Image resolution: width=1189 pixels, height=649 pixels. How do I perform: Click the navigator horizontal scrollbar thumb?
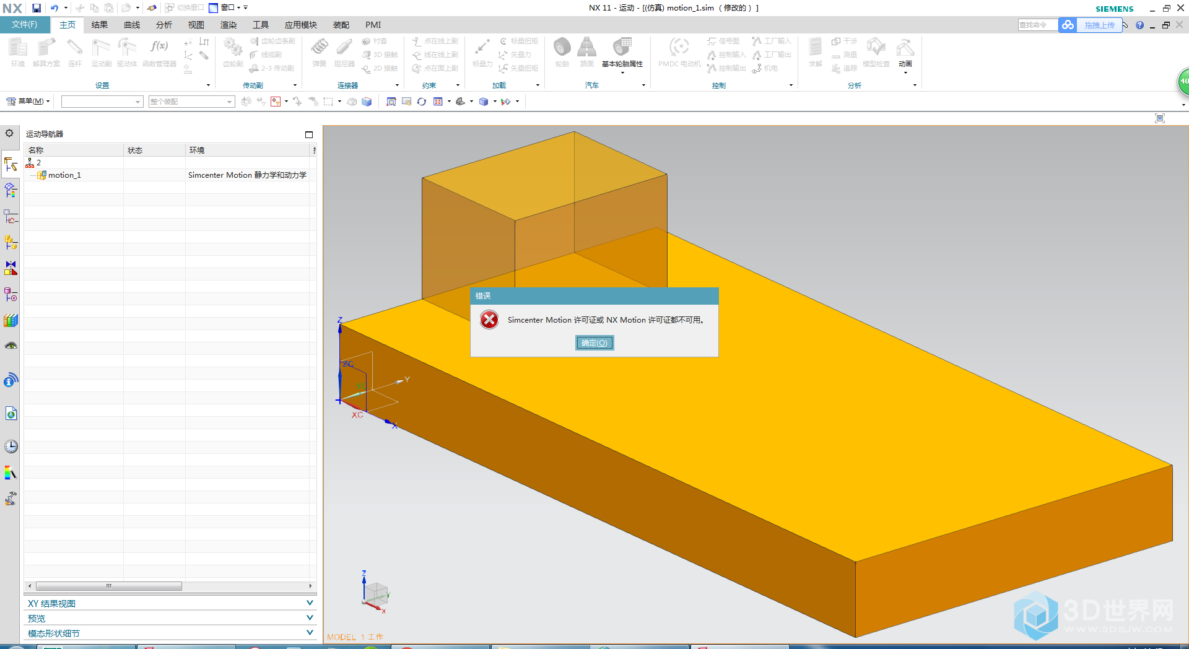[x=109, y=586]
